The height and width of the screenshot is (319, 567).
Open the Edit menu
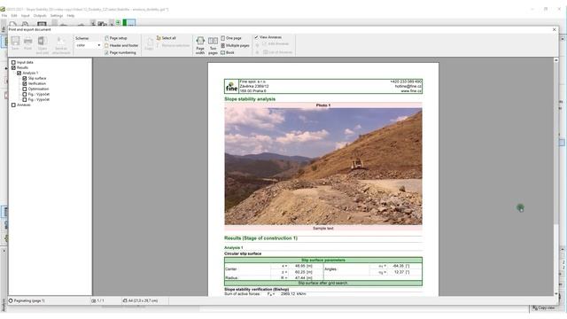(14, 16)
